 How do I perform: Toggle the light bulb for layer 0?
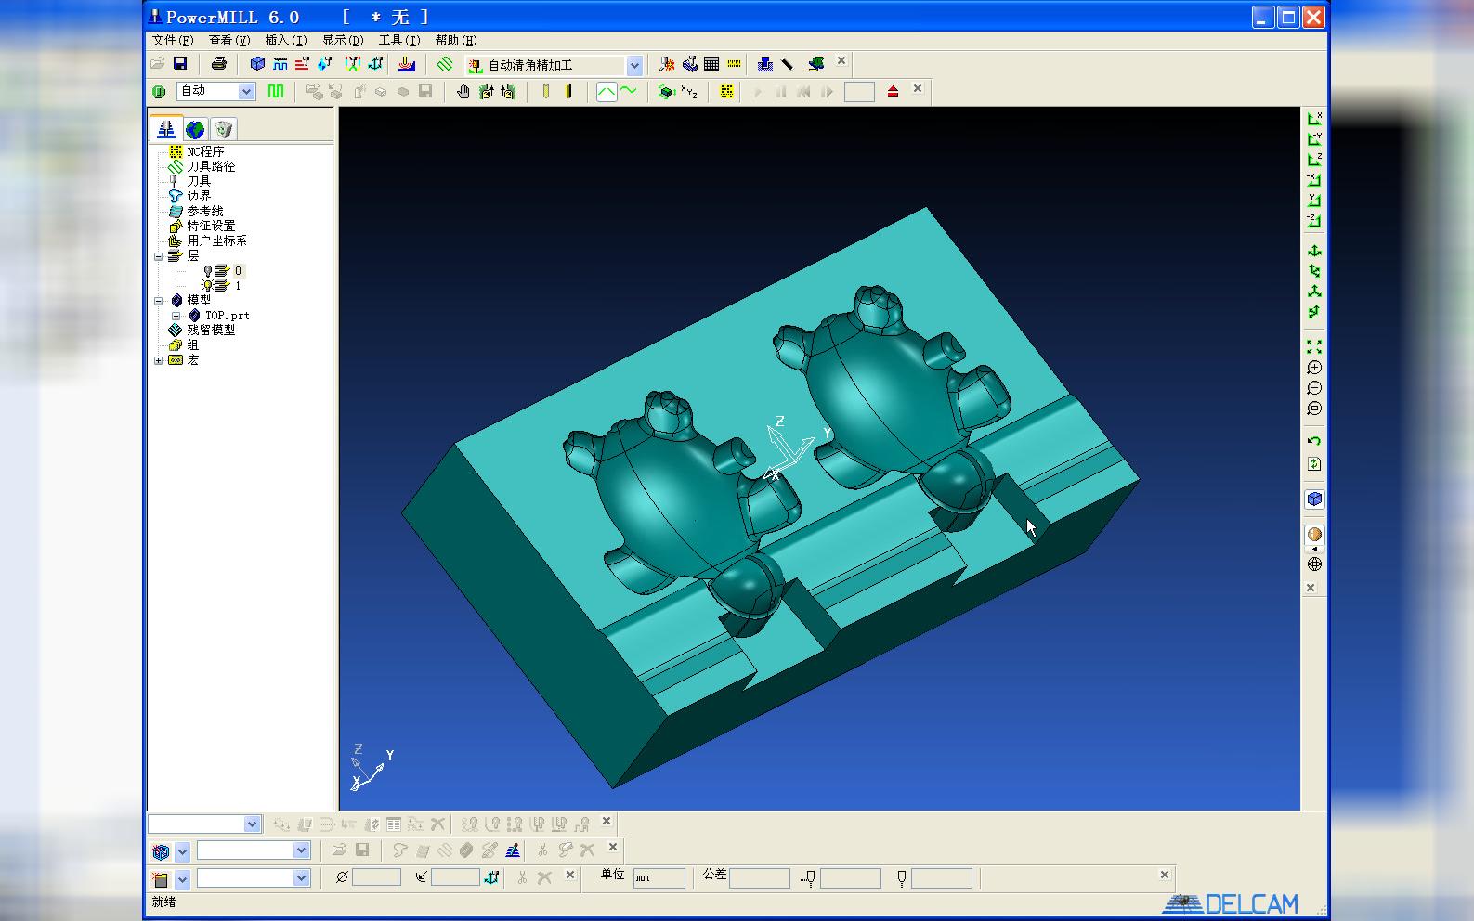[208, 271]
